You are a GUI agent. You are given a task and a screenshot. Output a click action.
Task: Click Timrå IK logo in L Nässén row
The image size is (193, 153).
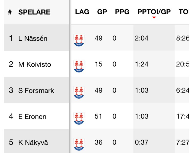click(79, 40)
